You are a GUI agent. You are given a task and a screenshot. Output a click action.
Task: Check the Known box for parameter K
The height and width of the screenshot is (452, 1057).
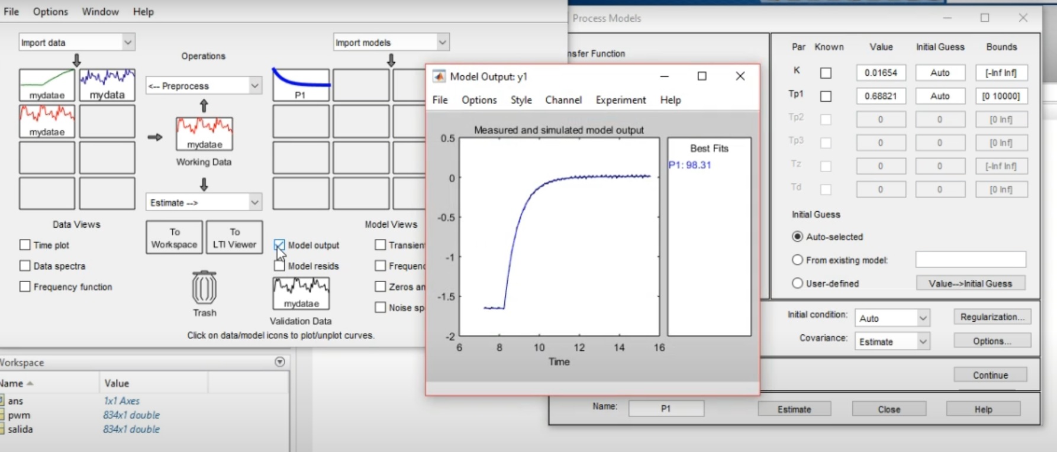pos(826,73)
